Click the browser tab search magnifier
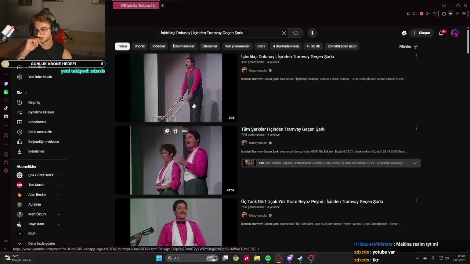 pyautogui.click(x=444, y=5)
